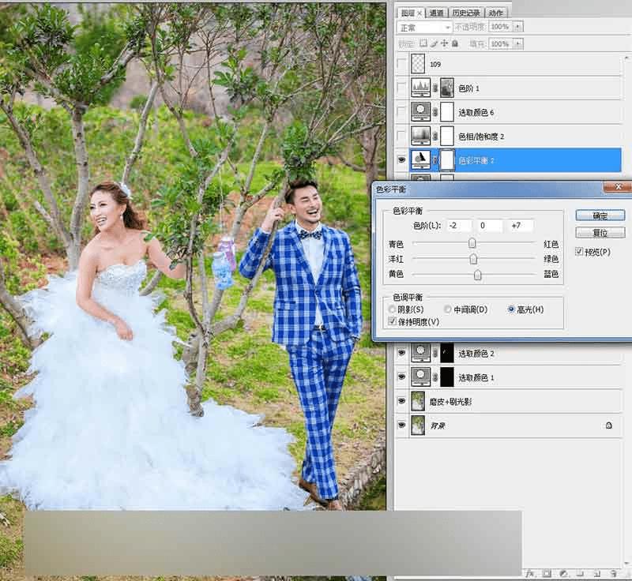Select the 高光(H) highlights radio button
632x581 pixels.
tap(511, 309)
